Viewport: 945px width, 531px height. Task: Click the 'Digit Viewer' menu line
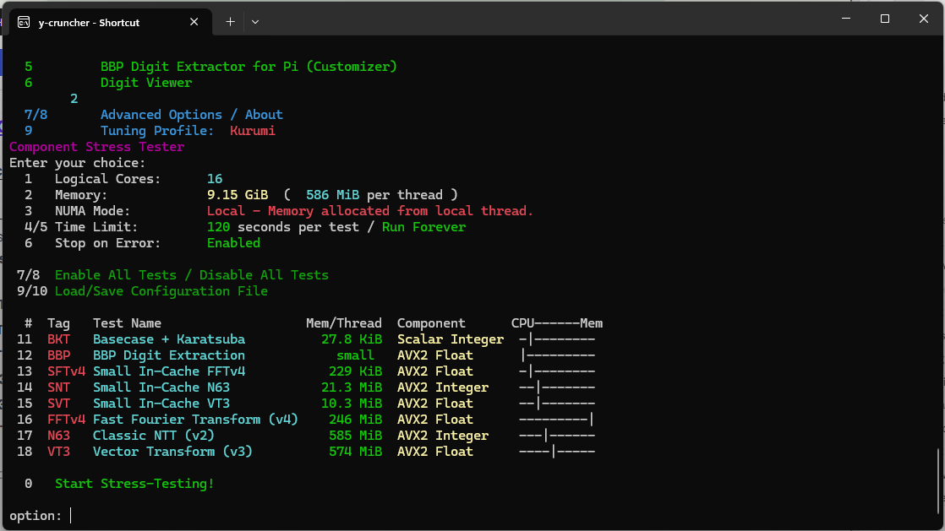tap(146, 83)
